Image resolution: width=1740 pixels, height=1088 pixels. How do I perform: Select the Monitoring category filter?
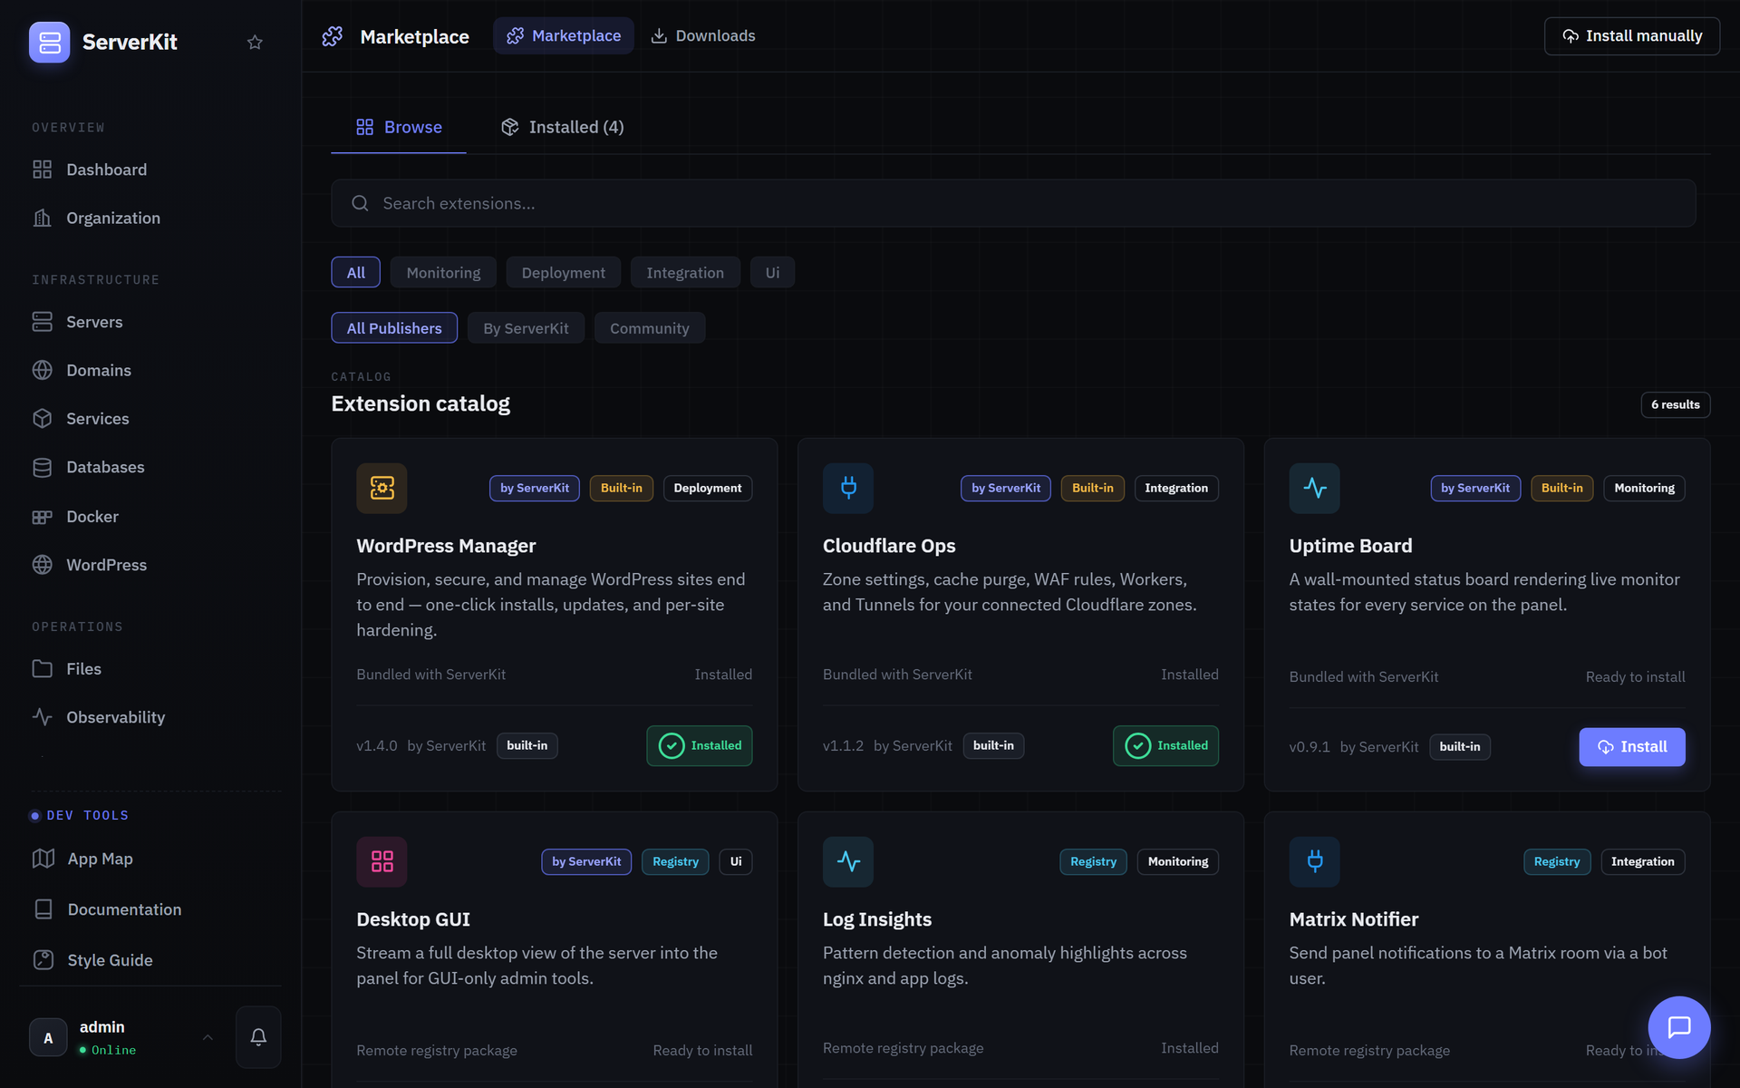coord(443,272)
